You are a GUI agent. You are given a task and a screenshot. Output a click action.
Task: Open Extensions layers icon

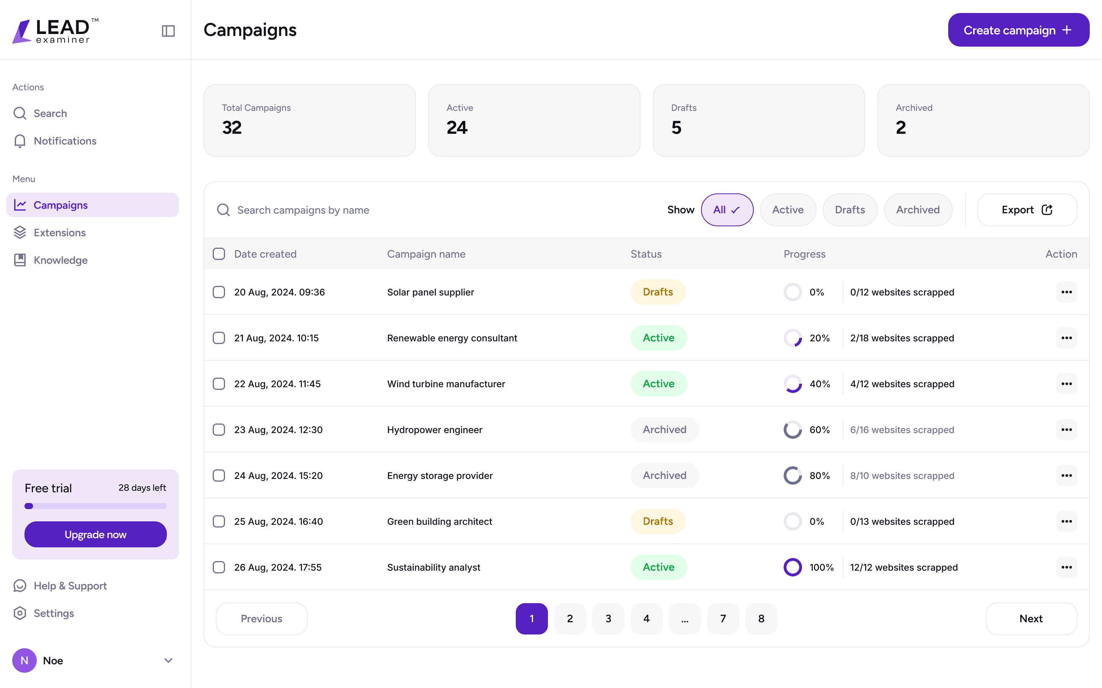20,232
